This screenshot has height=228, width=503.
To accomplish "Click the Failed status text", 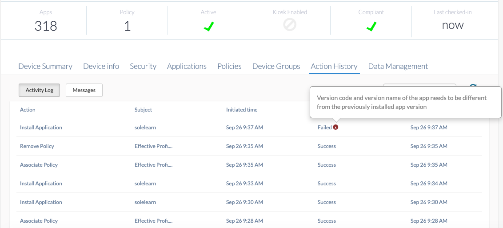I will (325, 127).
